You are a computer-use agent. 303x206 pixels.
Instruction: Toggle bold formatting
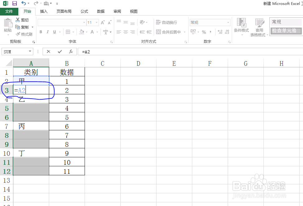[x=40, y=32]
